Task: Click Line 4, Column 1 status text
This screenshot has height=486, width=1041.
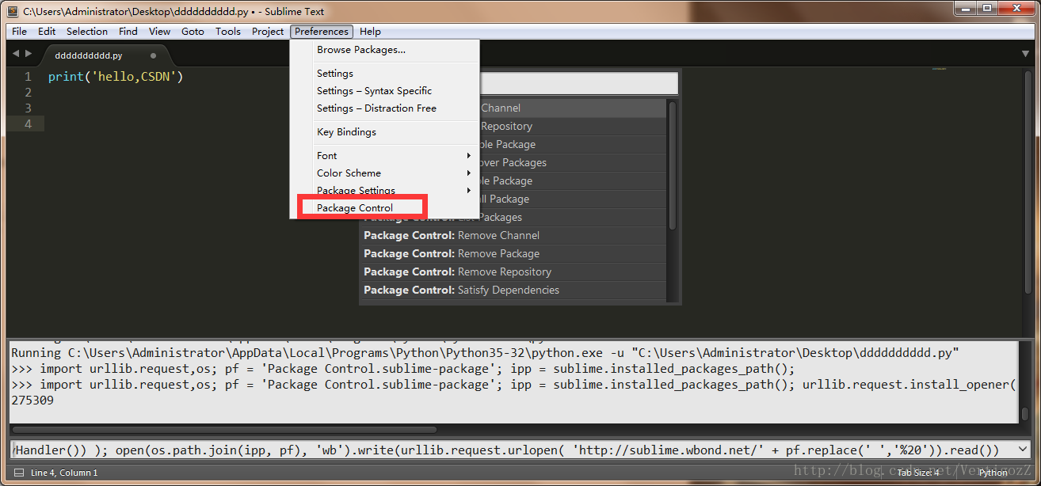Action: (x=64, y=473)
